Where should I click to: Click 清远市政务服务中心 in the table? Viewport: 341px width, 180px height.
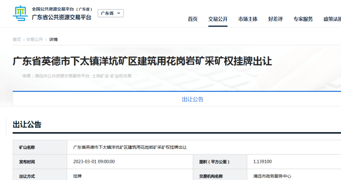point(272,176)
